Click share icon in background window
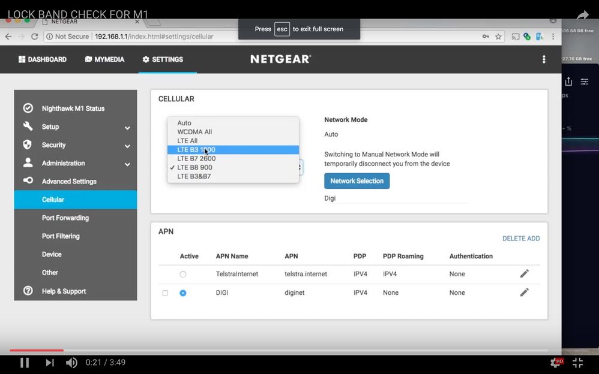 coord(568,82)
